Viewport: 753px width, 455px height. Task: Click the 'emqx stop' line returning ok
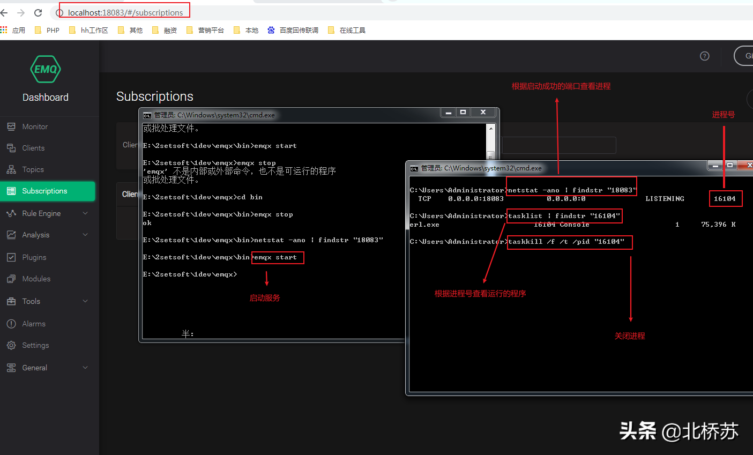pos(218,214)
